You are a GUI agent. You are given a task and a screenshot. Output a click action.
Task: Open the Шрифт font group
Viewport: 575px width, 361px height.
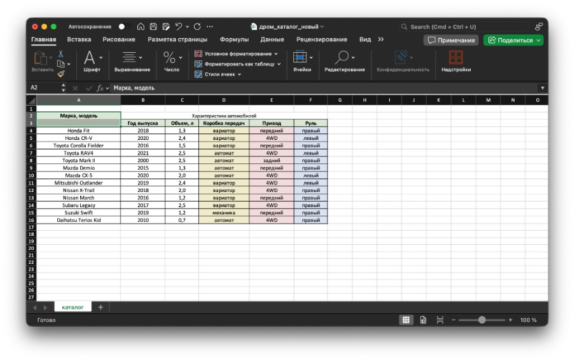coord(92,61)
